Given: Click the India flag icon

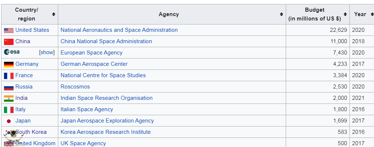Looking at the screenshot, I should point(9,98).
